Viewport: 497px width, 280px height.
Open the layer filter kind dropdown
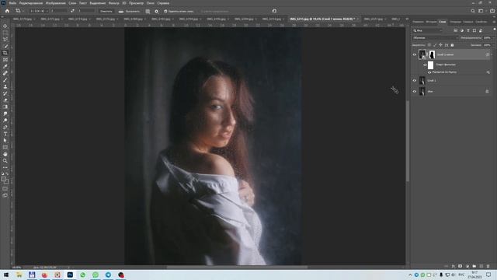tap(427, 30)
